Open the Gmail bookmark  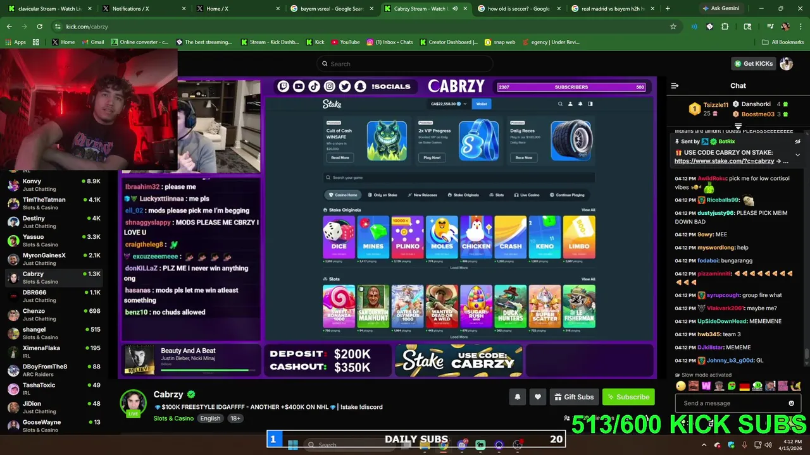point(92,42)
